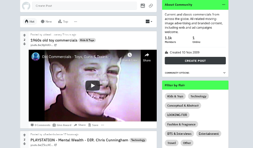The image size is (253, 148).
Task: Expand COMMUNITY OPTIONS chevron
Action: point(224,73)
